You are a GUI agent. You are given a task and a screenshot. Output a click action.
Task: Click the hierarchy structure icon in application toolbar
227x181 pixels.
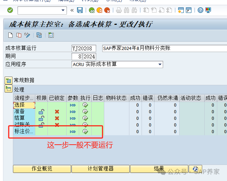point(39,35)
